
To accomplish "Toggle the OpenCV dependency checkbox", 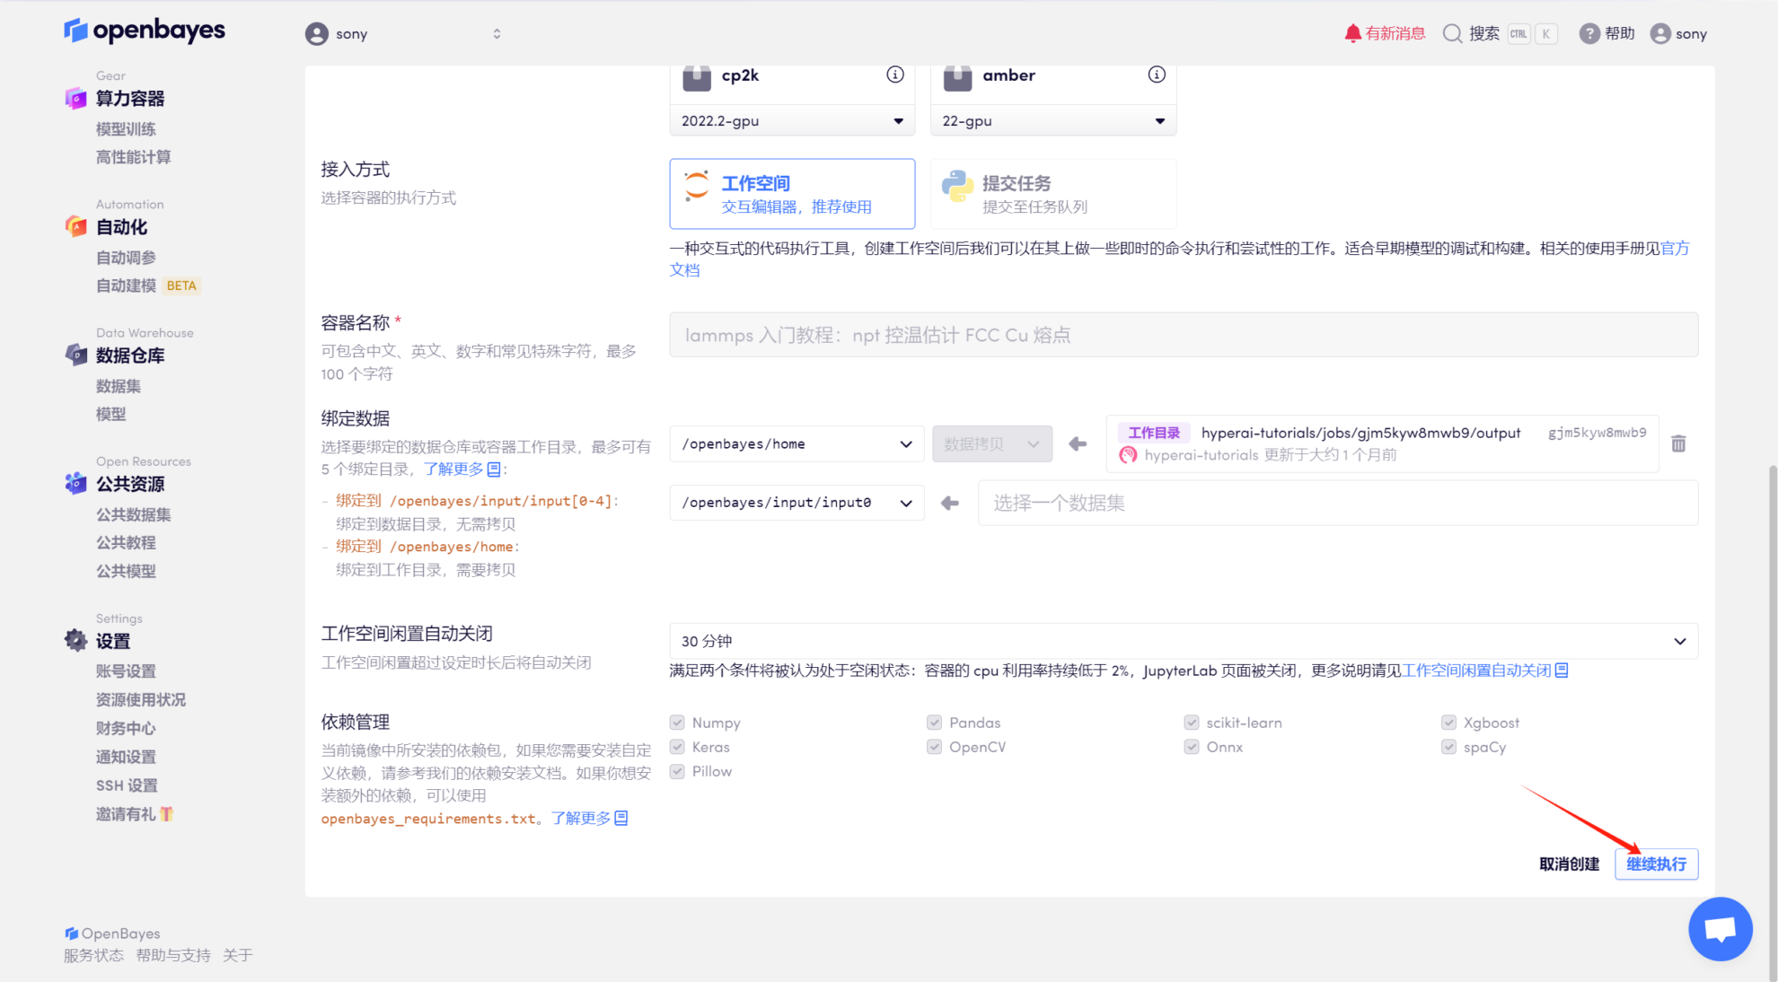I will tap(934, 747).
